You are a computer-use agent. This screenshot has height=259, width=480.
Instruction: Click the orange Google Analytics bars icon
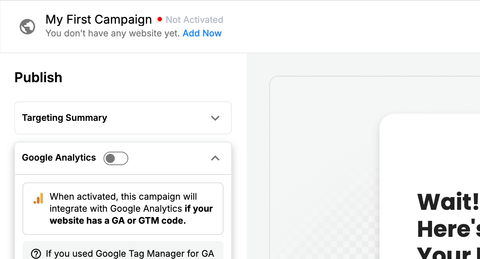pyautogui.click(x=38, y=199)
